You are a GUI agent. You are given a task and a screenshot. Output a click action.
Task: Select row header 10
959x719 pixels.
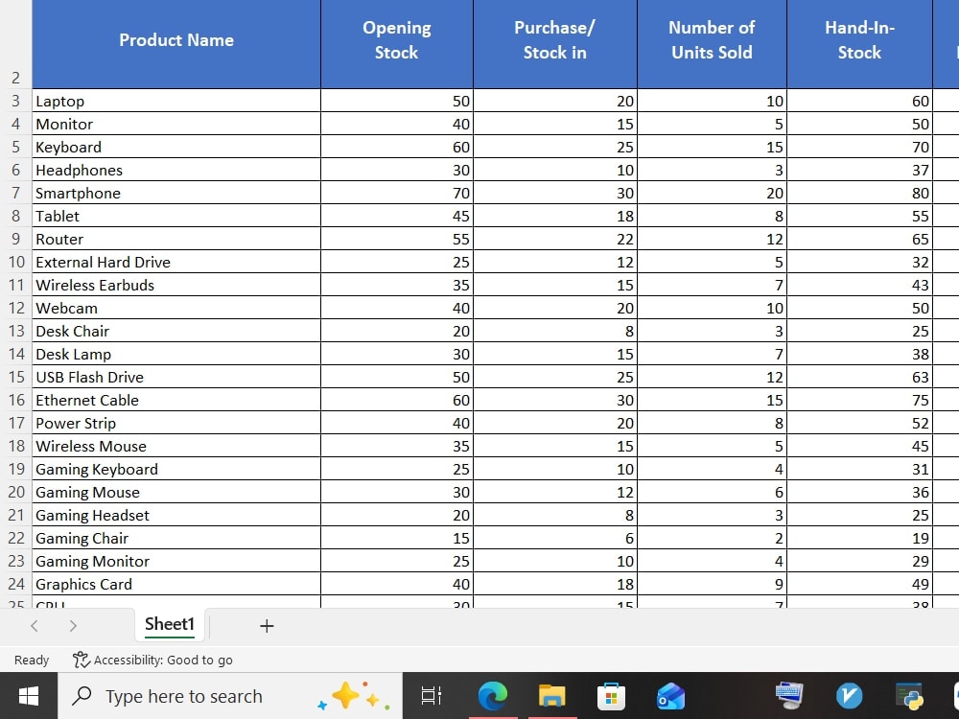(x=16, y=262)
